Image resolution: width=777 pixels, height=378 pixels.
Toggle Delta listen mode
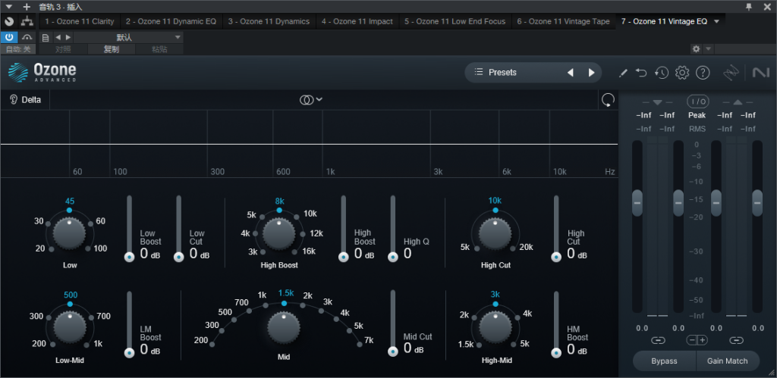(26, 100)
